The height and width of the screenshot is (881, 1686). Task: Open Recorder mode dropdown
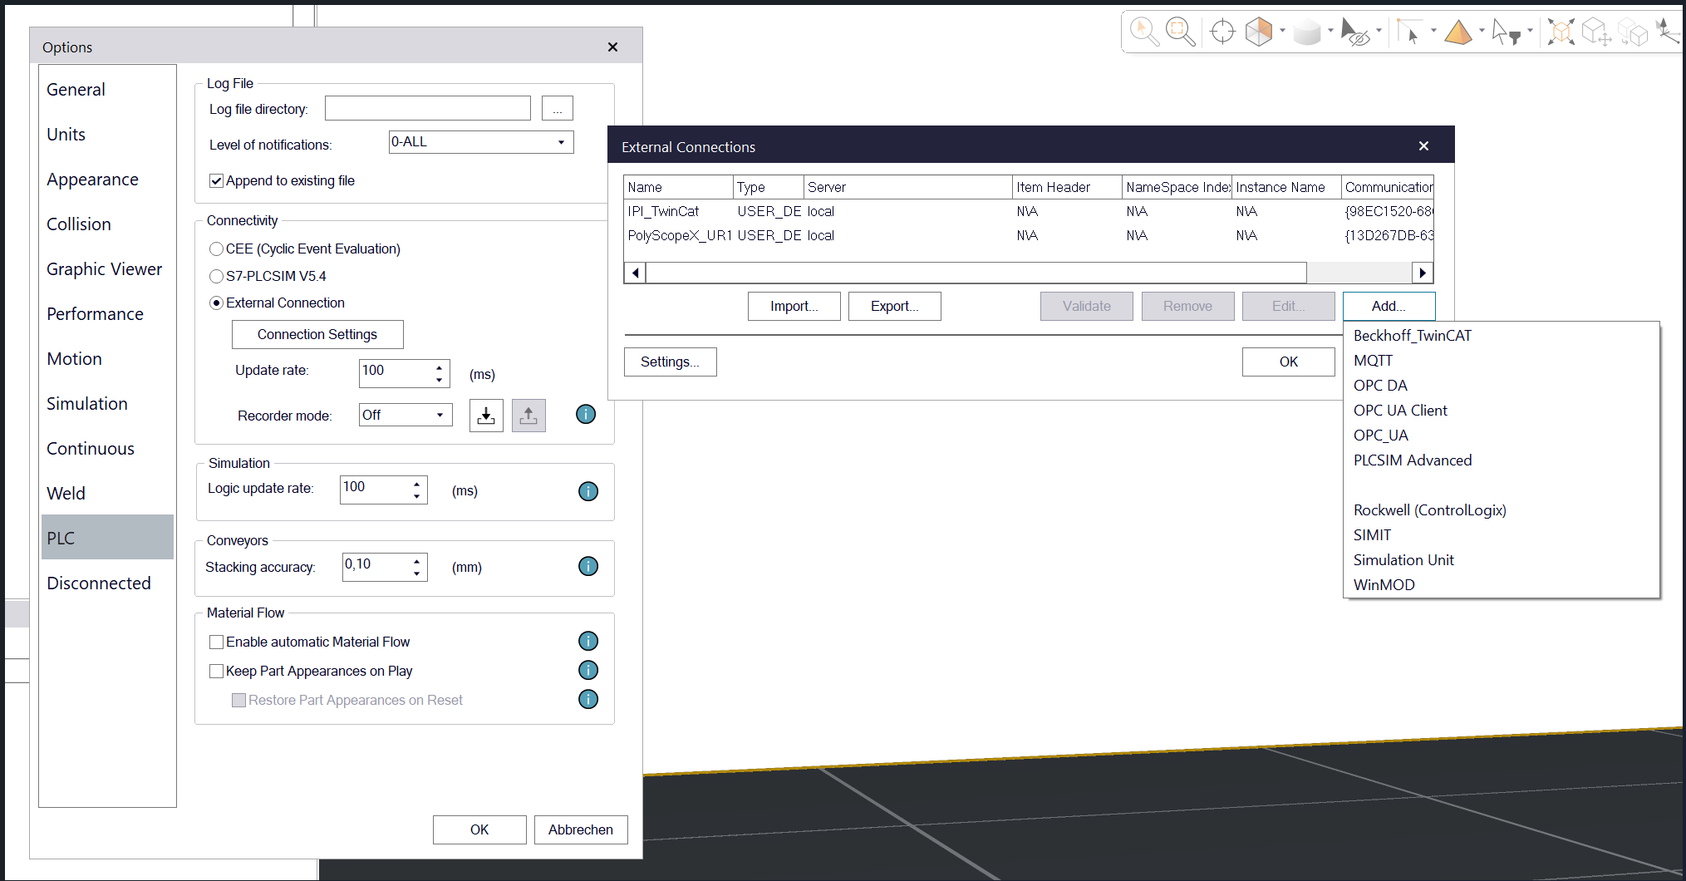coord(406,415)
